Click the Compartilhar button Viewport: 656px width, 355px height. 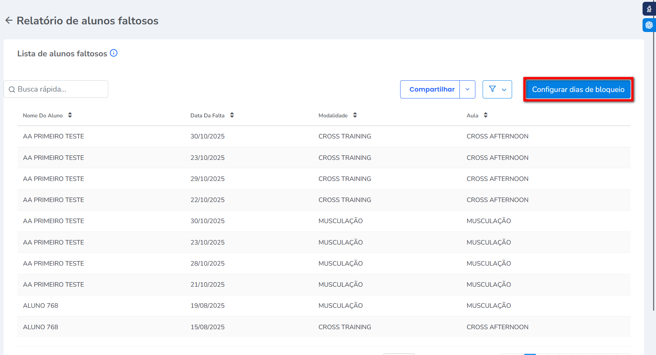click(x=431, y=89)
